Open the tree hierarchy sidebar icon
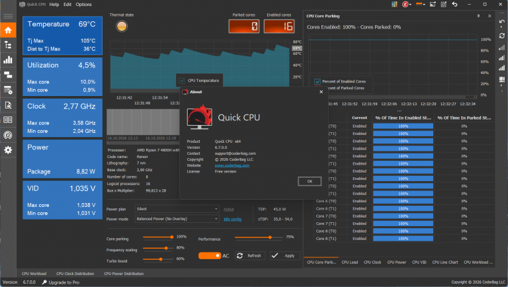508x287 pixels. 8,45
